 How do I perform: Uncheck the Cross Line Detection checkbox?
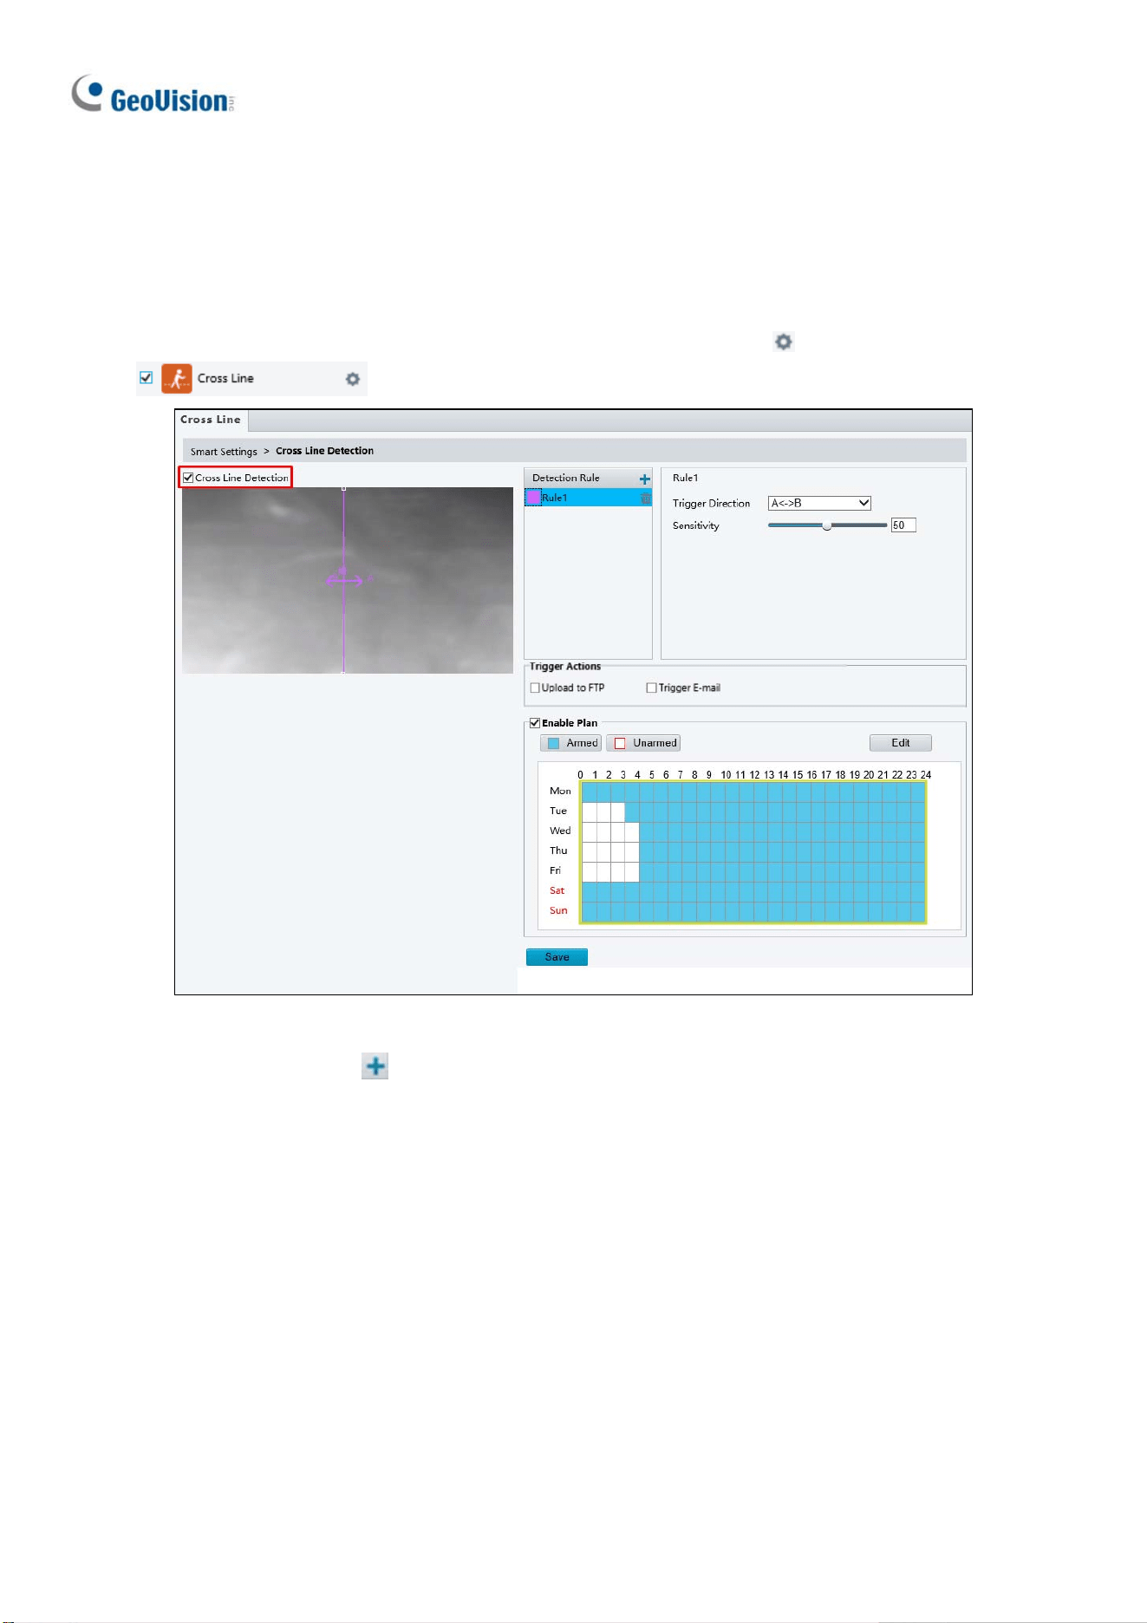tap(188, 478)
